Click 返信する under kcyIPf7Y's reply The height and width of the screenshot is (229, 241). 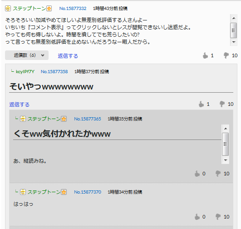click(19, 105)
